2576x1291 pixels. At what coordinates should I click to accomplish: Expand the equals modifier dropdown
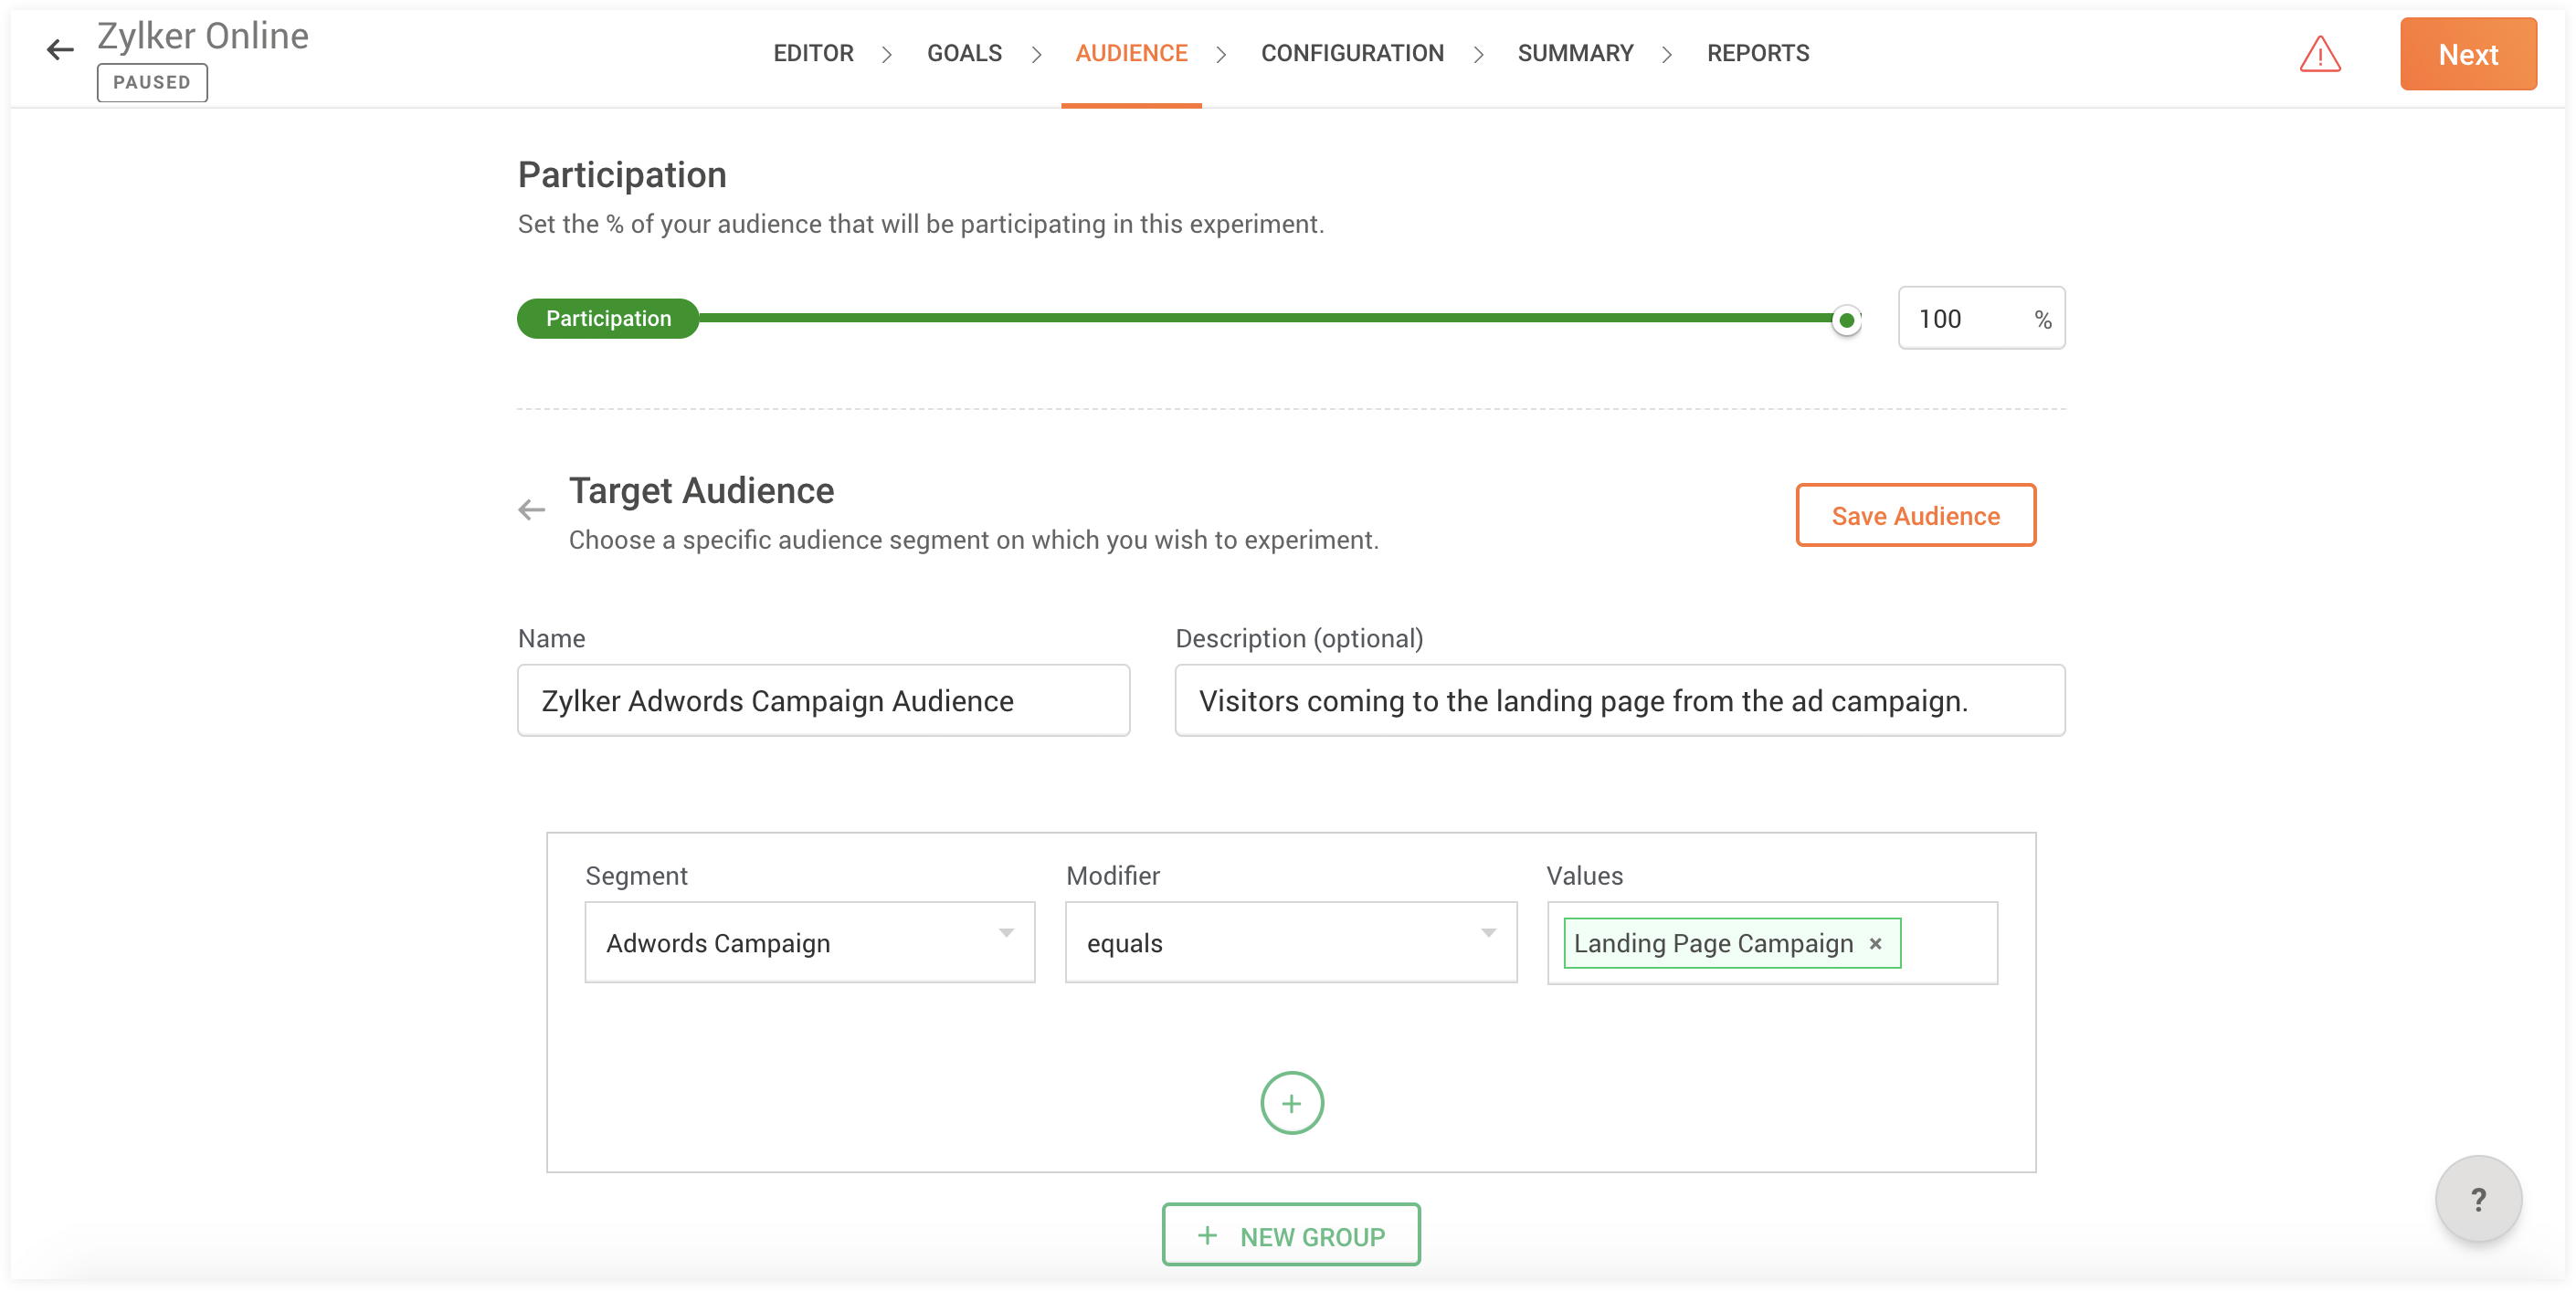[x=1290, y=942]
